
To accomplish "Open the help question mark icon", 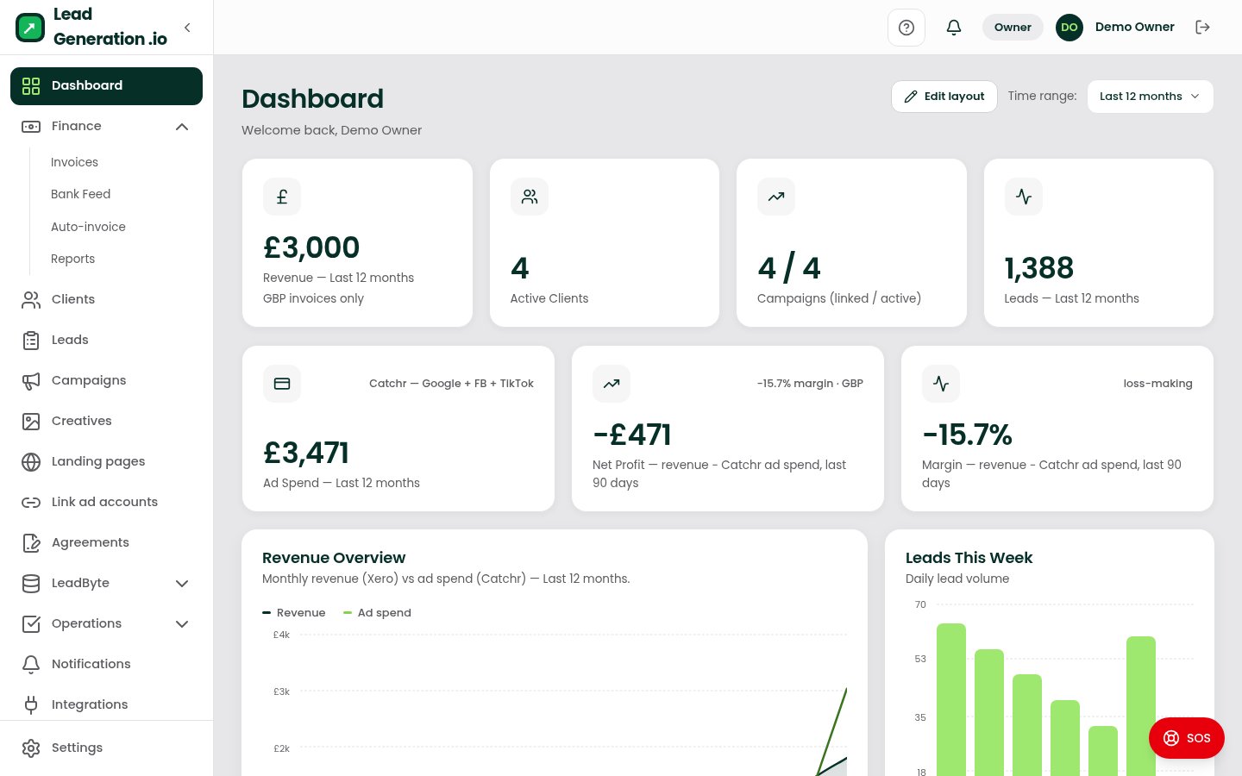I will pos(906,28).
